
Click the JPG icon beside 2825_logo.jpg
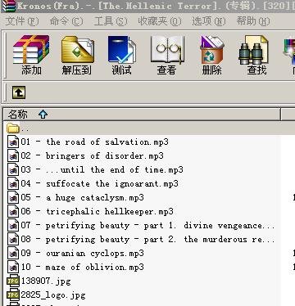click(x=13, y=295)
